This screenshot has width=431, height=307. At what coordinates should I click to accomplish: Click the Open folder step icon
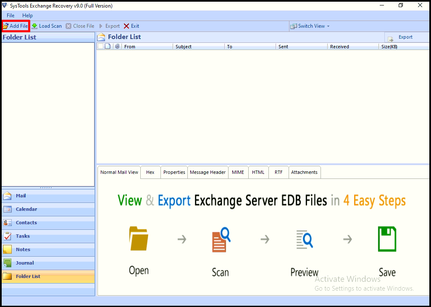point(139,238)
